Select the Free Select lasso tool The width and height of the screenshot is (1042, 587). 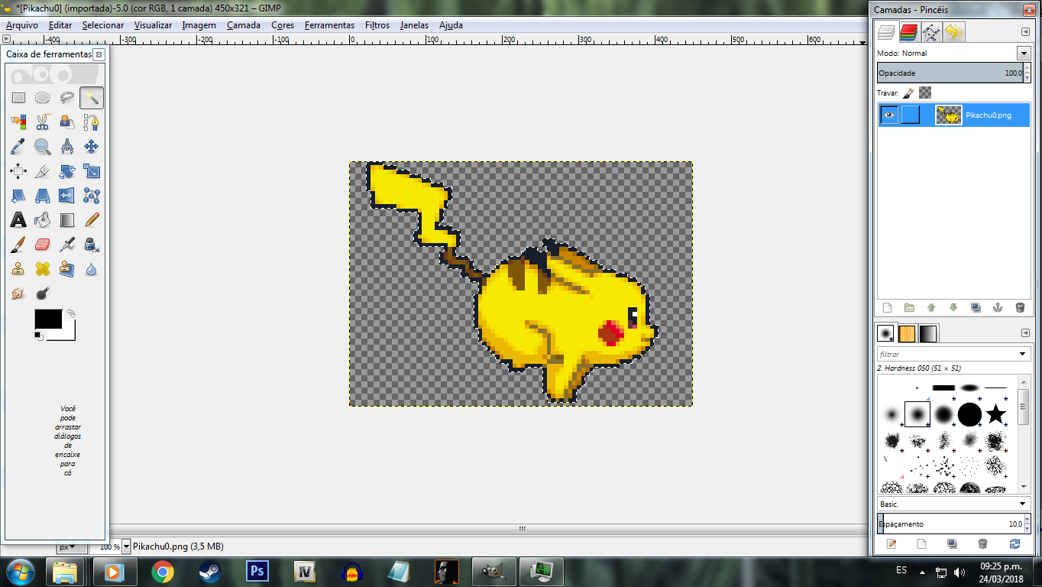pos(67,98)
